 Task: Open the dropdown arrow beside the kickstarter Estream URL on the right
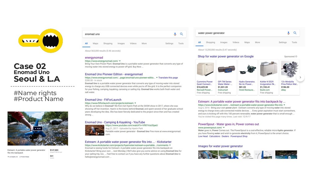[x=284, y=105]
